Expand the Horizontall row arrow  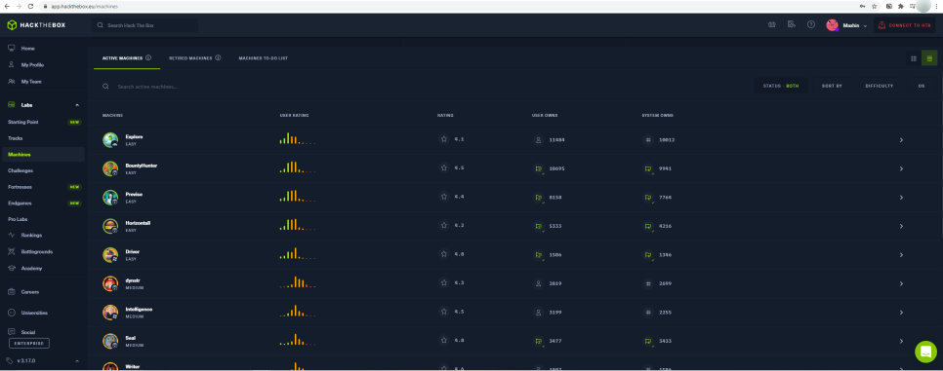coord(901,226)
